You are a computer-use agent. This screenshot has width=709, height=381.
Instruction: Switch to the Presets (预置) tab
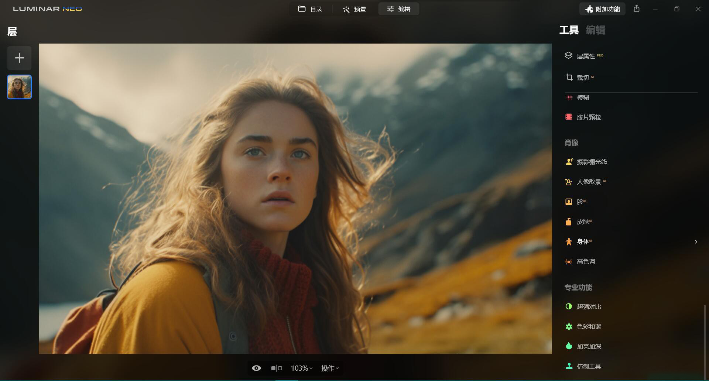354,9
